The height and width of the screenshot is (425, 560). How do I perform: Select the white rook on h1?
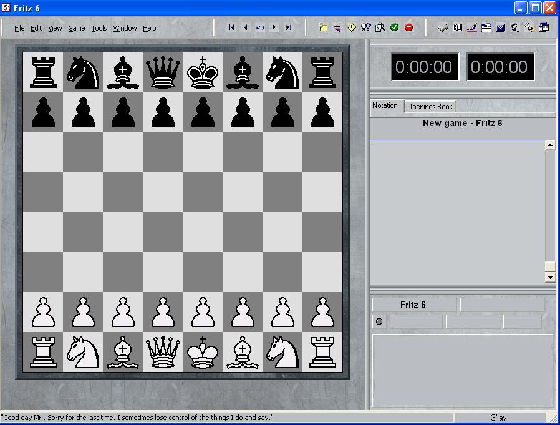click(x=322, y=352)
